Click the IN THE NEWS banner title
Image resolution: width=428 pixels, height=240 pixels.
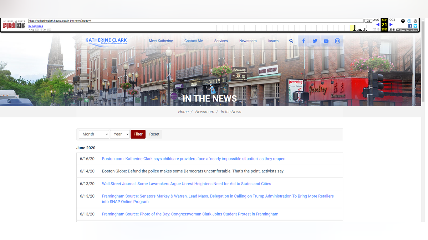point(210,98)
